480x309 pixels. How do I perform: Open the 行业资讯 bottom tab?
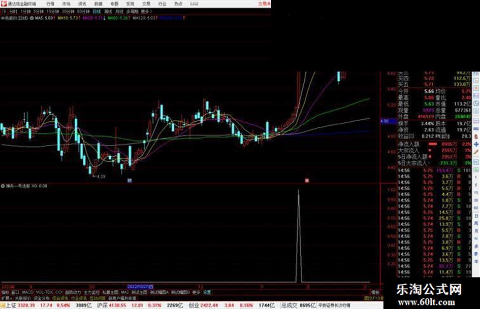pos(79,298)
